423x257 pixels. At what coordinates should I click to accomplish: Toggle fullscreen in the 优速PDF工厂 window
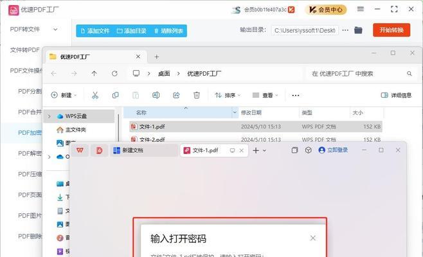[x=394, y=9]
